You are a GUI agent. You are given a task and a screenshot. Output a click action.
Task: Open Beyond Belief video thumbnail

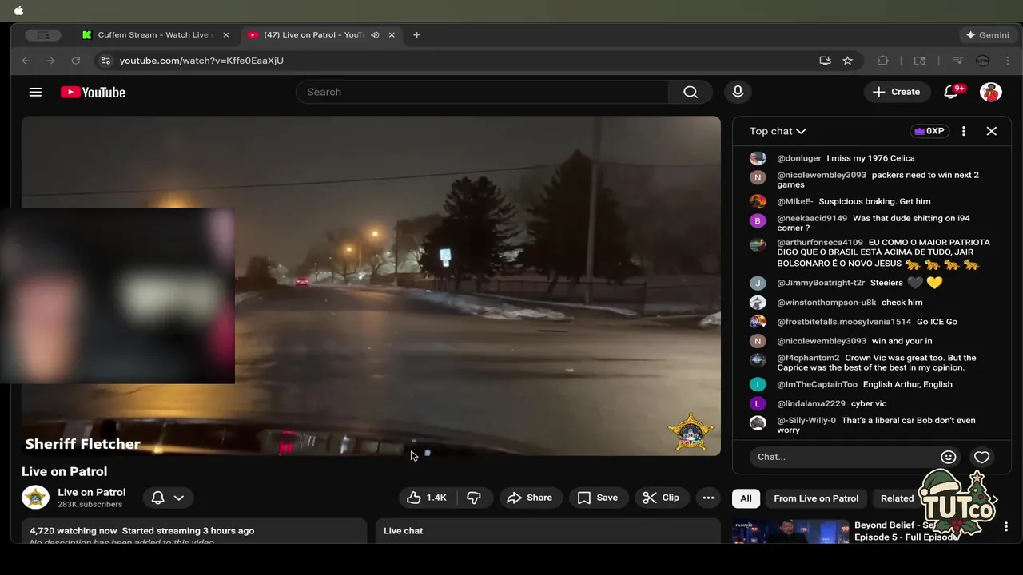coord(790,531)
